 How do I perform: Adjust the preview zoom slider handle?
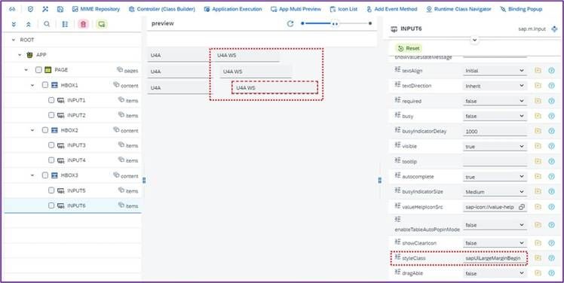pos(335,23)
